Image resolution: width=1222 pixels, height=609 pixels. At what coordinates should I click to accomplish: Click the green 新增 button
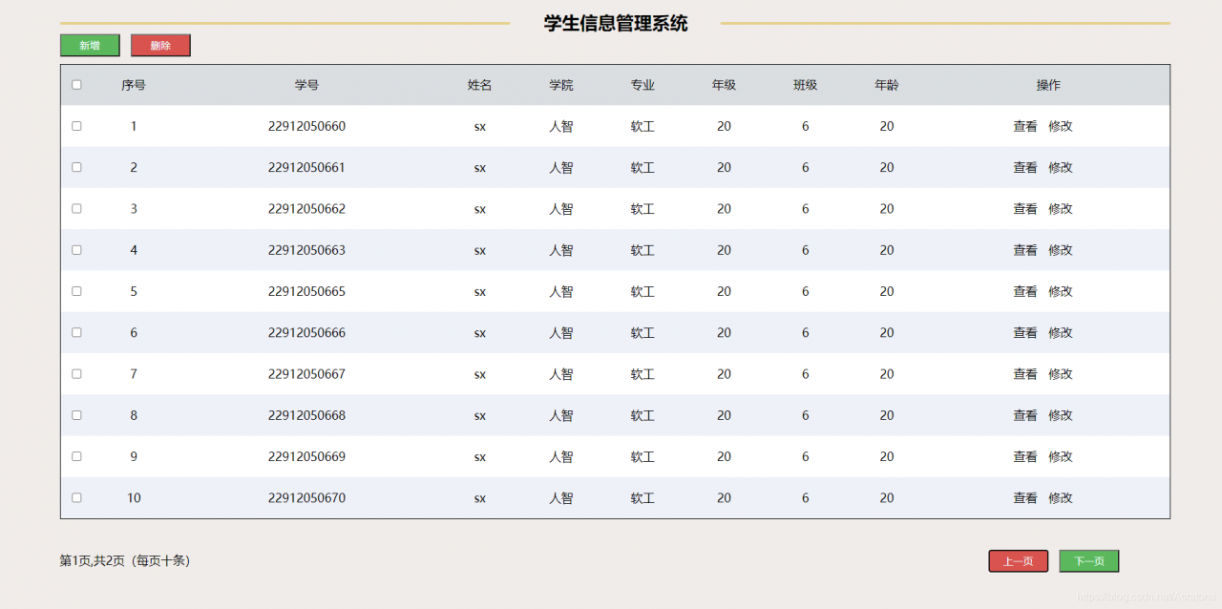coord(90,46)
